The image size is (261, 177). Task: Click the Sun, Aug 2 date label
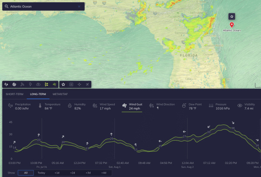point(187,167)
